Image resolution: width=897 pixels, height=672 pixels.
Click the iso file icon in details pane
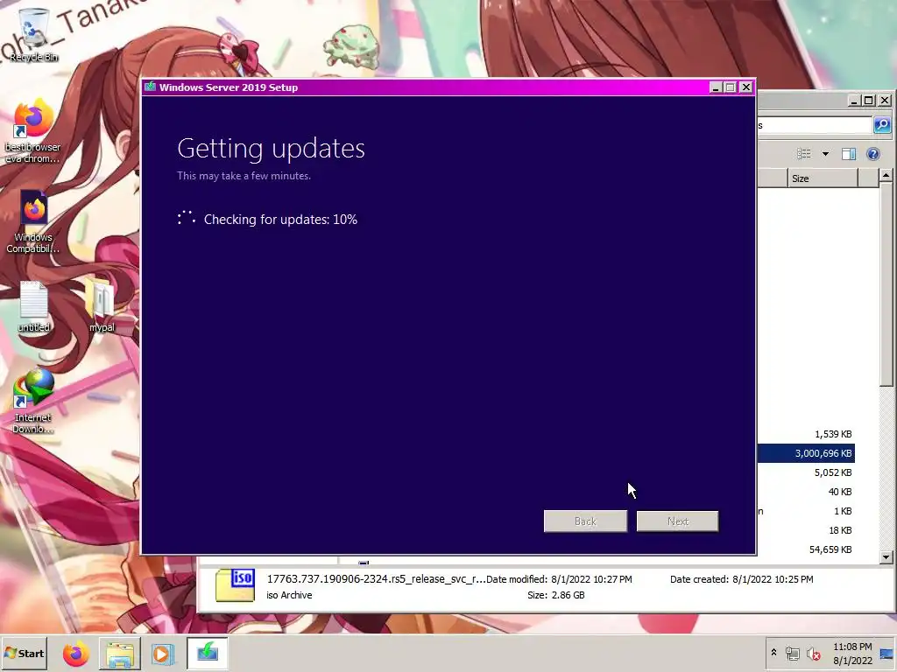[x=235, y=585]
